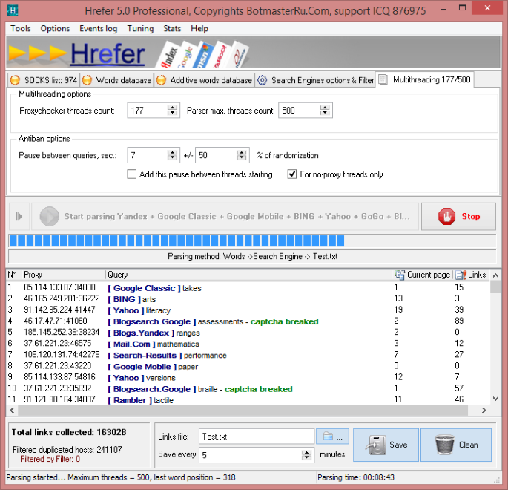This screenshot has height=490, width=508.
Task: Select the Mail.Com mathematics query row
Action: (x=248, y=344)
